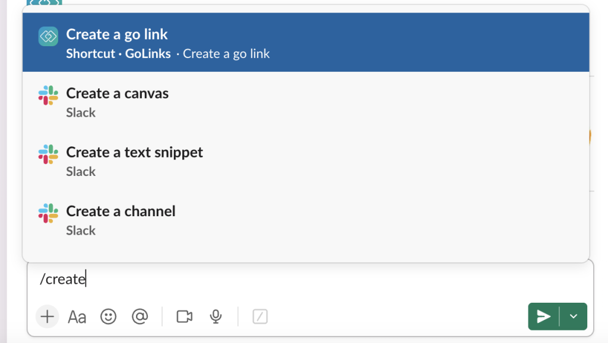Insert a mention with the @ icon

140,317
